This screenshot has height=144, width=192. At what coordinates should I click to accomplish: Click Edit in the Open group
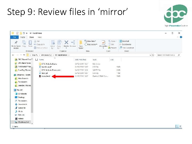111,44
